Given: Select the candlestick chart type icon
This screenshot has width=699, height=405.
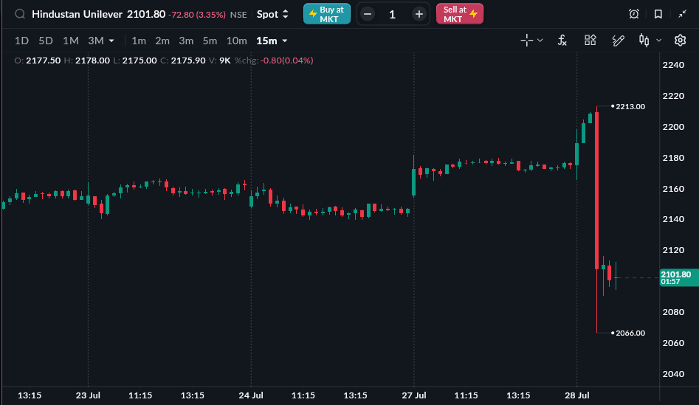Looking at the screenshot, I should pyautogui.click(x=644, y=41).
